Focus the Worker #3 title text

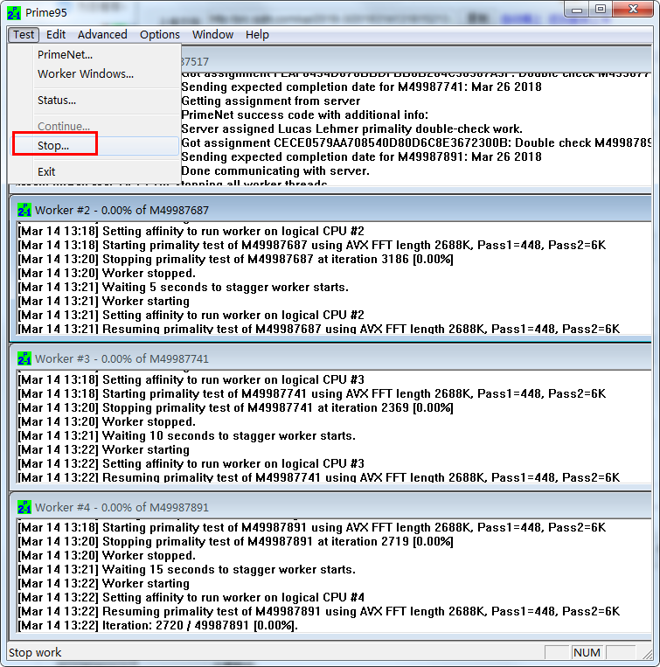pyautogui.click(x=122, y=359)
